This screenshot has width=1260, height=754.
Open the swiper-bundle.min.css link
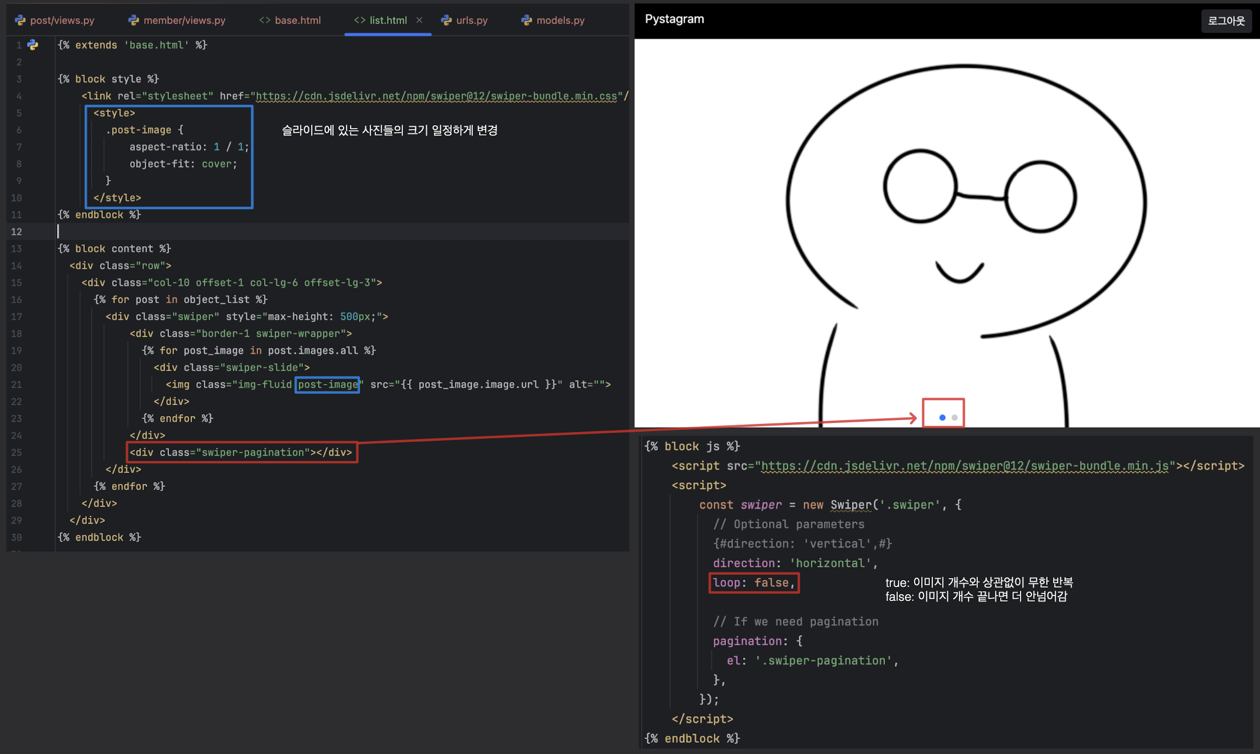coord(436,96)
